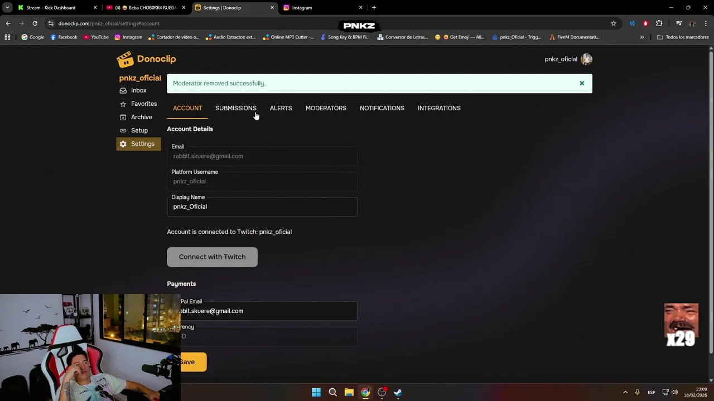Open the volume tray control

click(674, 392)
